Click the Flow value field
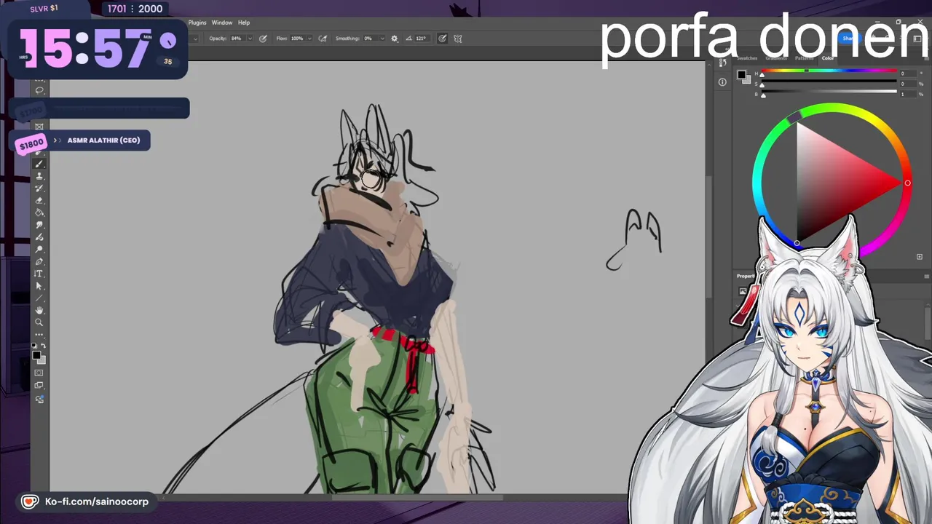932x524 pixels. click(x=298, y=39)
